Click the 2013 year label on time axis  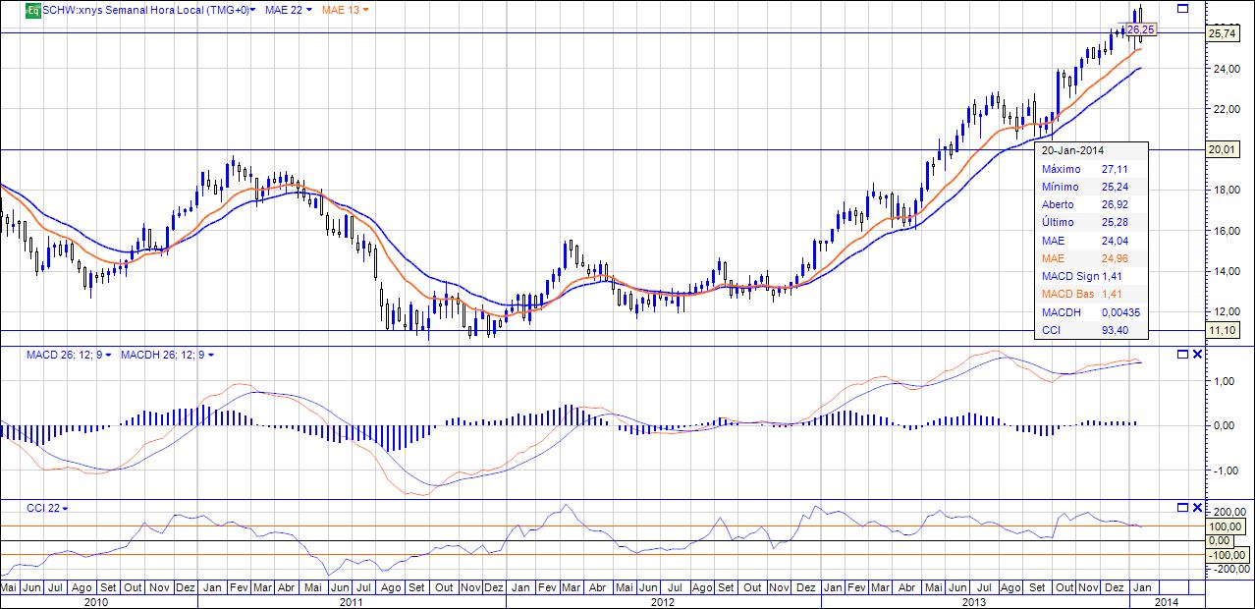click(x=973, y=599)
